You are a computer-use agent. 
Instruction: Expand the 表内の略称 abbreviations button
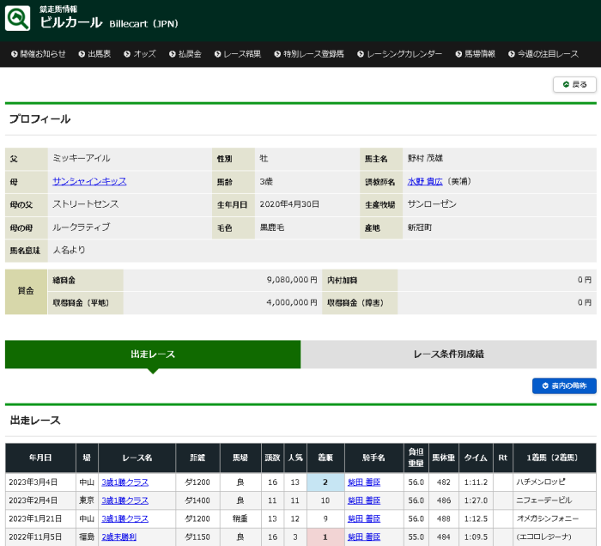point(564,385)
